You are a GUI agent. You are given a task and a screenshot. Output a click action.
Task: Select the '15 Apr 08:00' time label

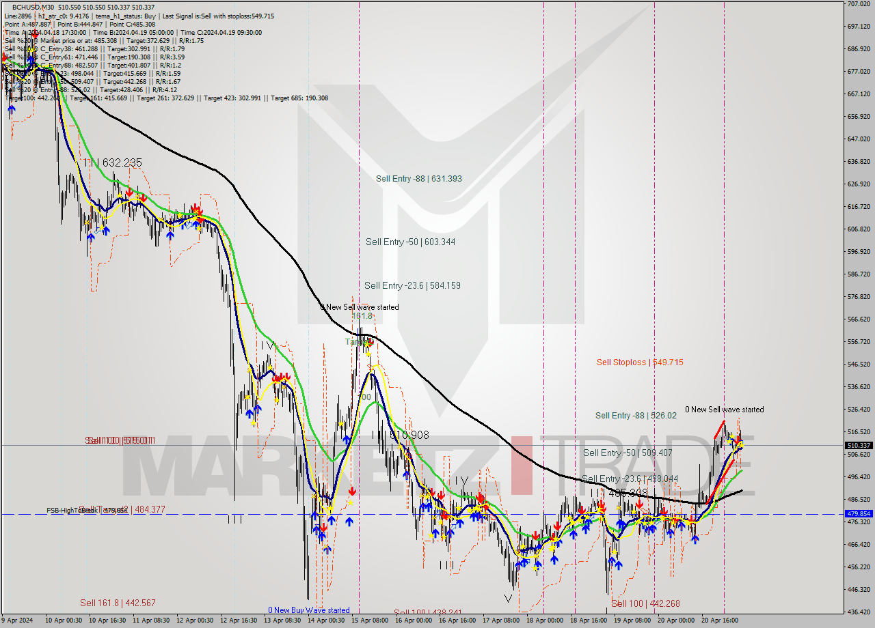[370, 620]
